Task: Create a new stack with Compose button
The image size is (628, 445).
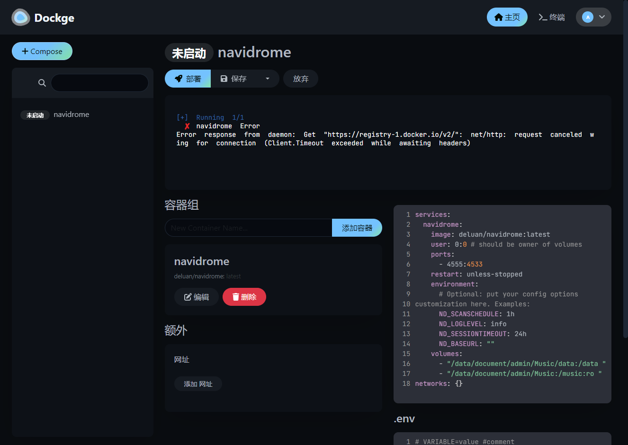Action: pos(42,51)
